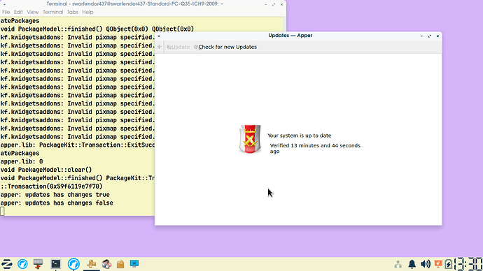
Task: Switch to the Terminal taskbar icon
Action: 56,264
